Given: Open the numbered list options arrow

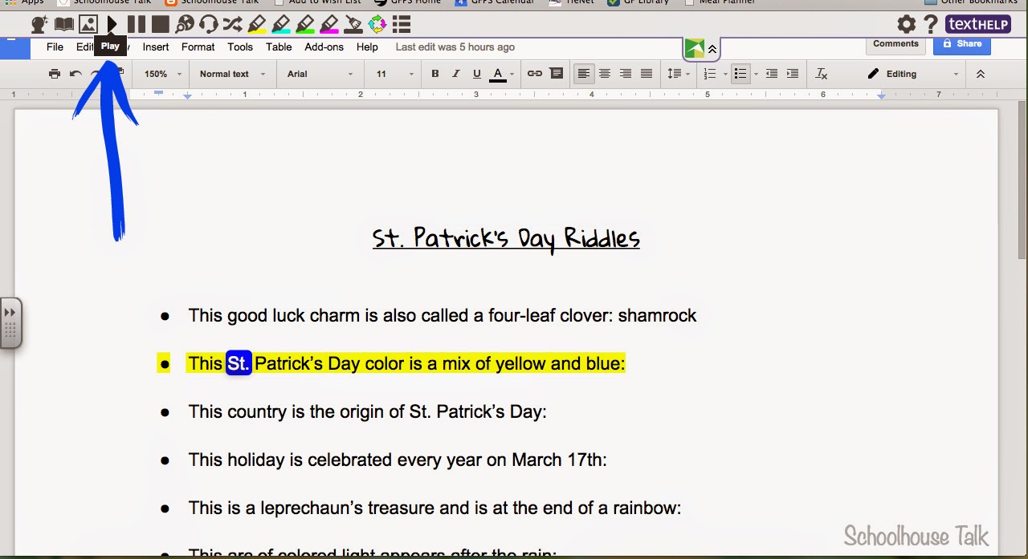Looking at the screenshot, I should point(725,74).
